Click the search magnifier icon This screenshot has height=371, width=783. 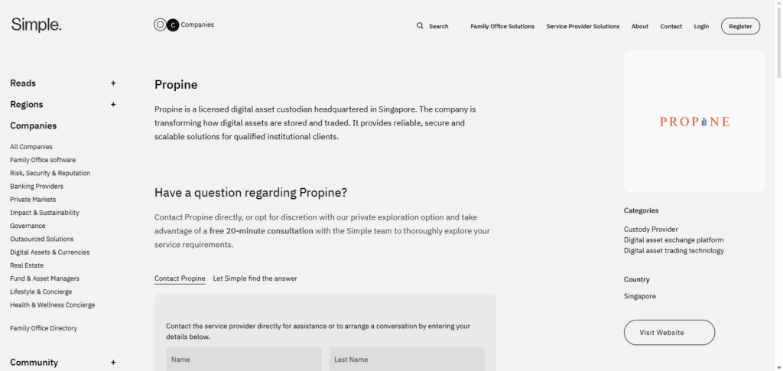[420, 26]
